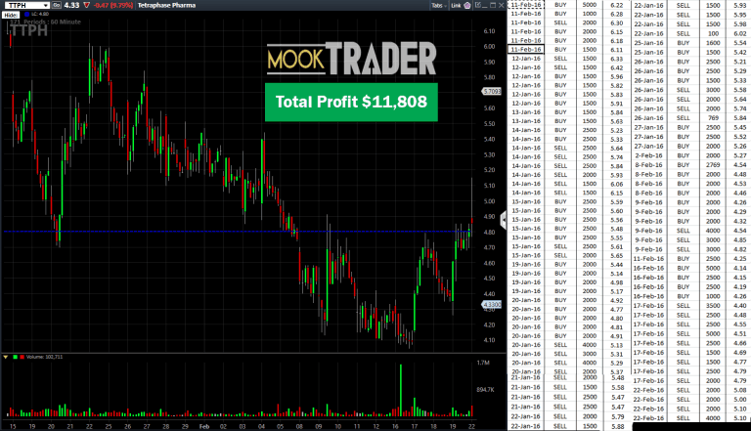
Task: Open the Tabs dropdown menu
Action: [x=438, y=5]
